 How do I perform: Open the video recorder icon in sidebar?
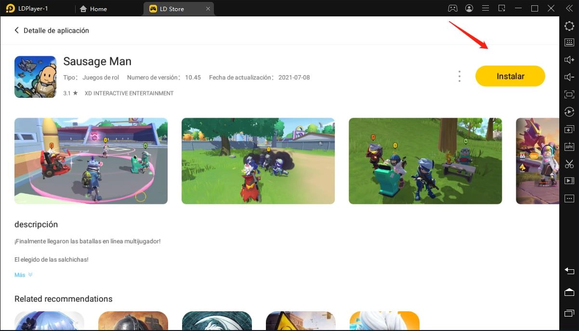(569, 181)
